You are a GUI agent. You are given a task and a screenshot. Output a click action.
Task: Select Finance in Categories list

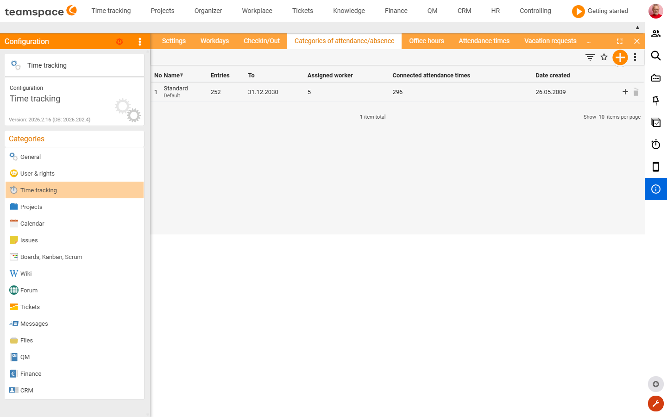(x=75, y=373)
